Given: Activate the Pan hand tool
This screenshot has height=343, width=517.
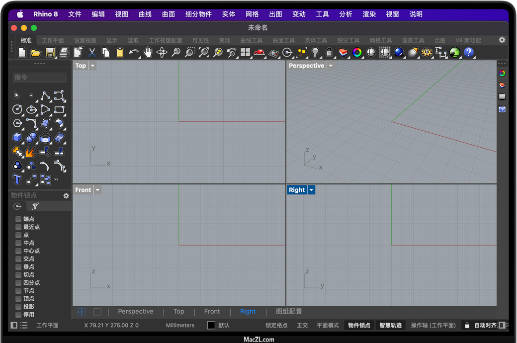Looking at the screenshot, I should (148, 52).
